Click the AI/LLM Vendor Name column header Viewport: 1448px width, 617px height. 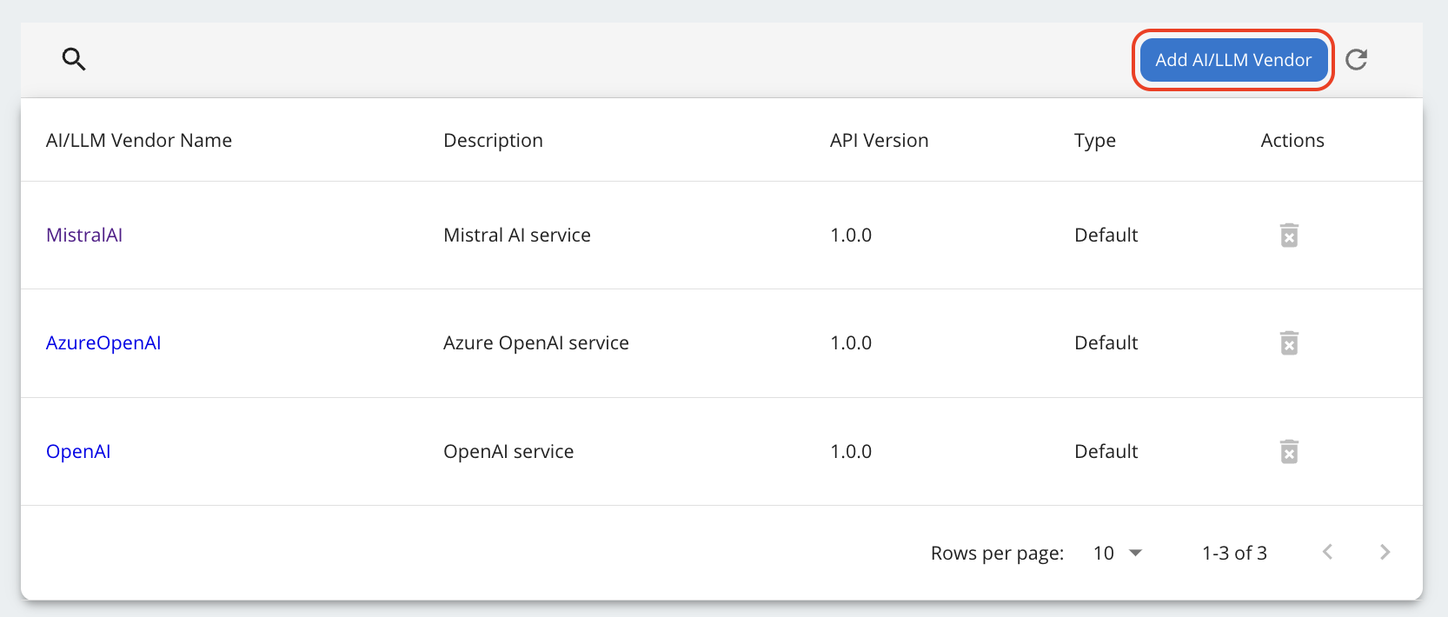(139, 140)
